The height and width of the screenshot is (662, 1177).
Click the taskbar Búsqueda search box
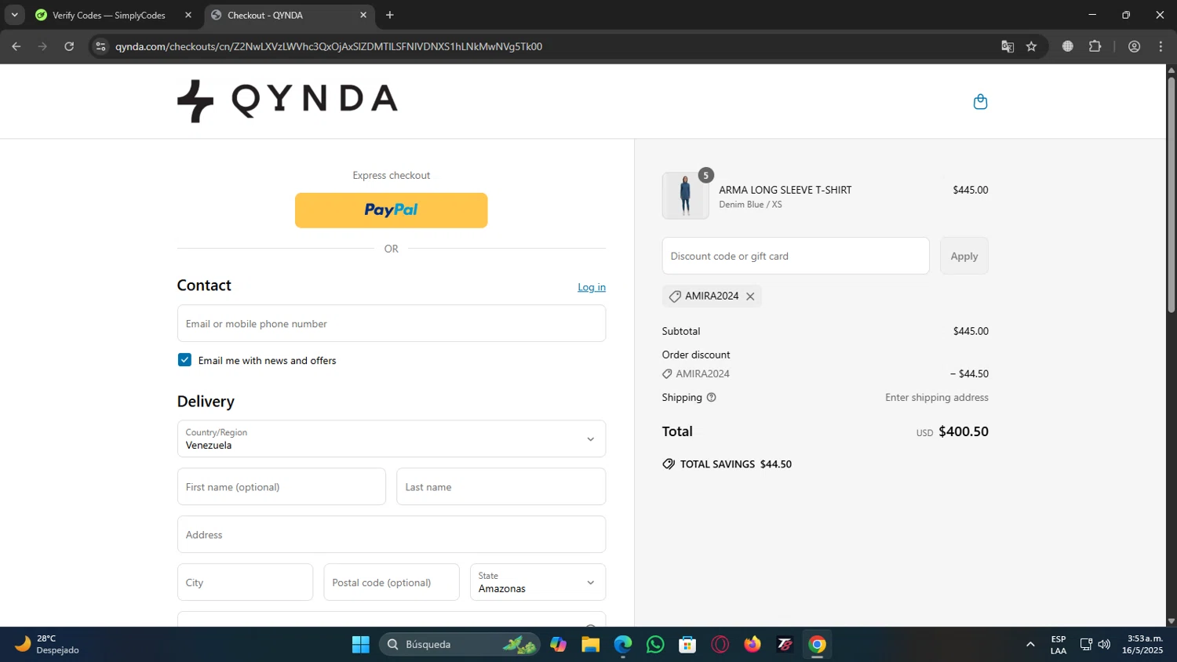pos(460,645)
